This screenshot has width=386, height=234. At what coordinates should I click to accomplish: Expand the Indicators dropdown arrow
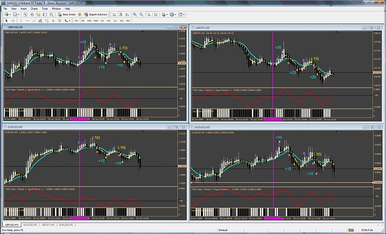tap(167, 15)
